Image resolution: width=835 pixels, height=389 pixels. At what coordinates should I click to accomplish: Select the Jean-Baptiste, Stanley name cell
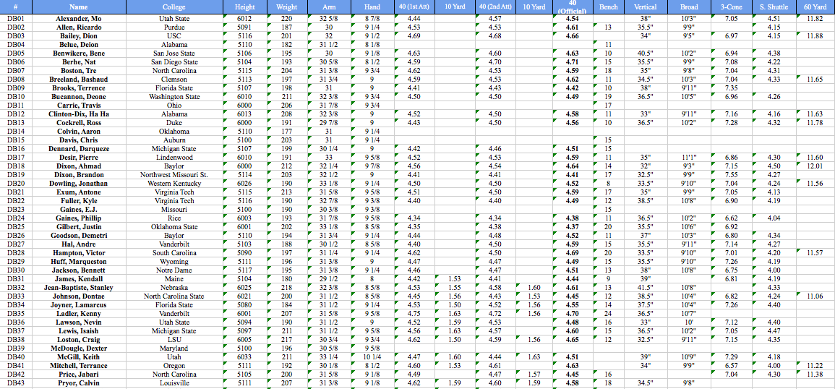(x=79, y=288)
